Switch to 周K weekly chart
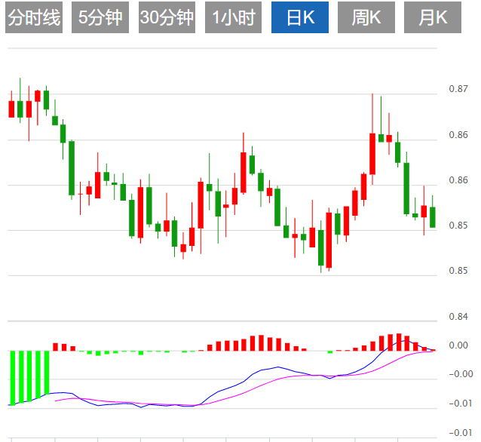The width and height of the screenshot is (481, 442). click(366, 17)
